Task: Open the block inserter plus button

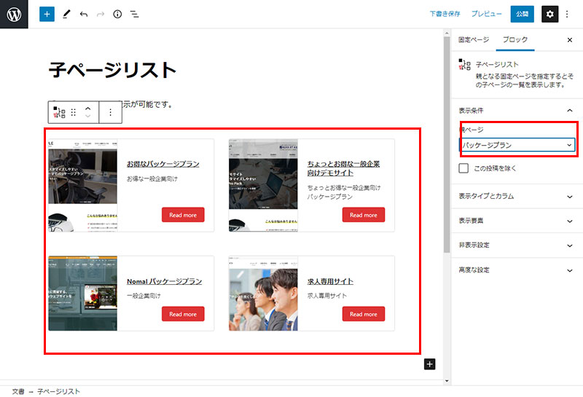Action: (x=47, y=14)
